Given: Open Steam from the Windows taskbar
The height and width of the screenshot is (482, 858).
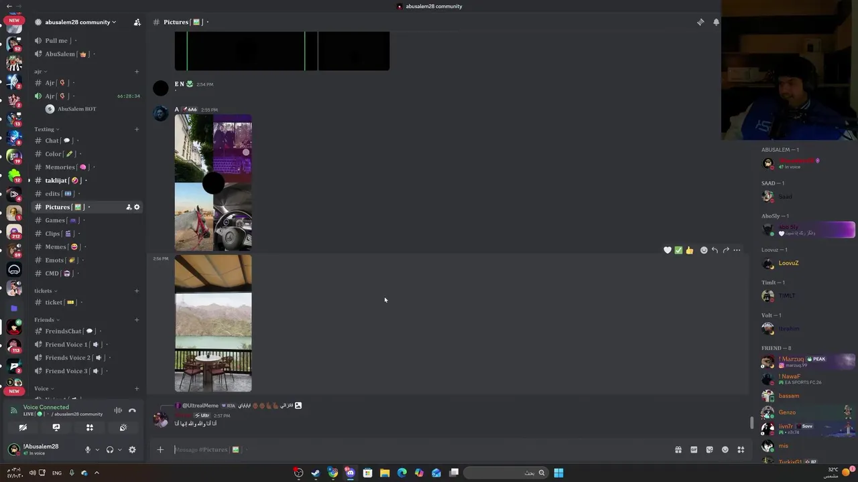Looking at the screenshot, I should [x=316, y=473].
